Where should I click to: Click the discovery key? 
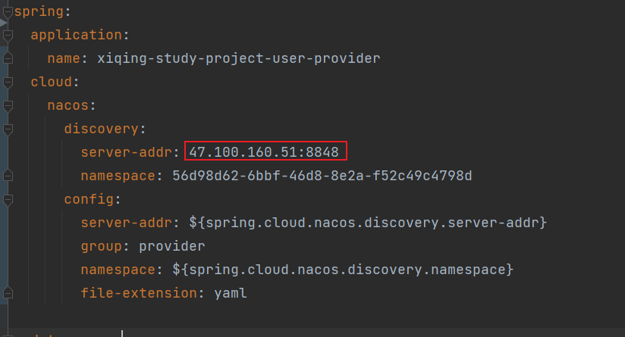coord(102,129)
